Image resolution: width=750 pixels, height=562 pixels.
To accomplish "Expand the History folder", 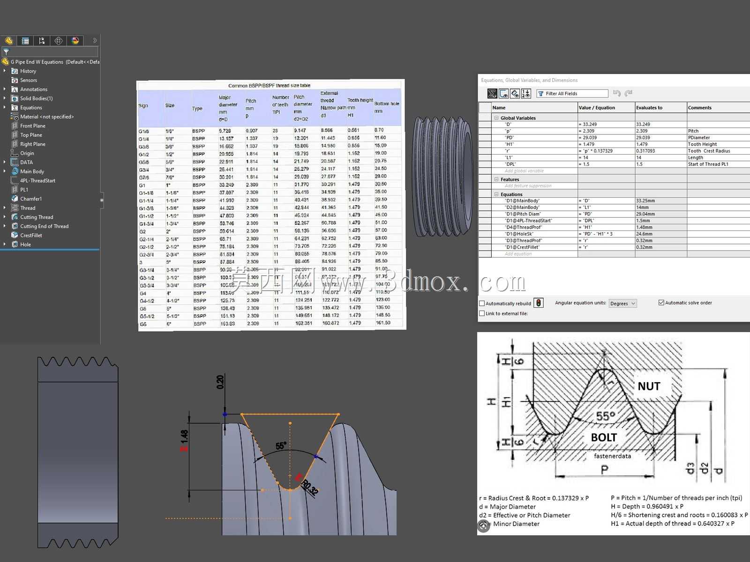I will point(5,71).
